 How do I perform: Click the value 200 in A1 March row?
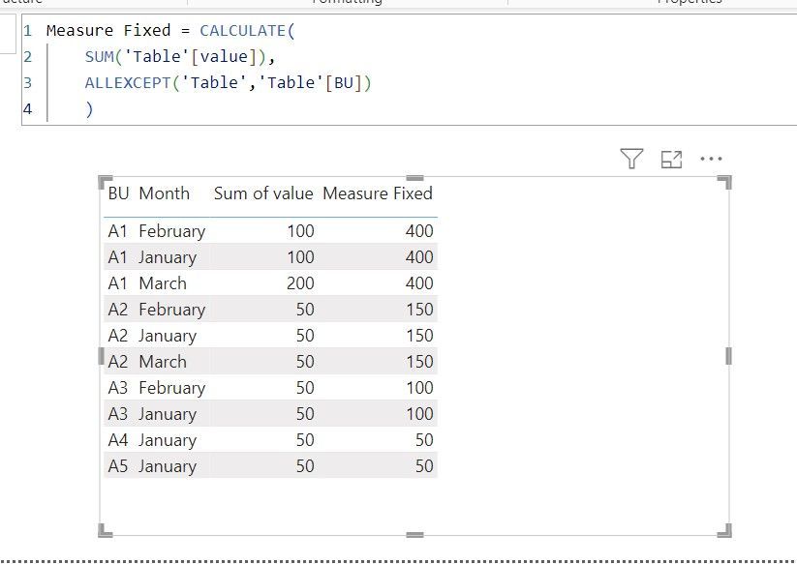click(300, 283)
